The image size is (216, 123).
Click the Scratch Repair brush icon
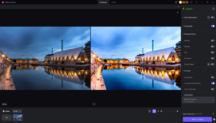pyautogui.click(x=208, y=64)
